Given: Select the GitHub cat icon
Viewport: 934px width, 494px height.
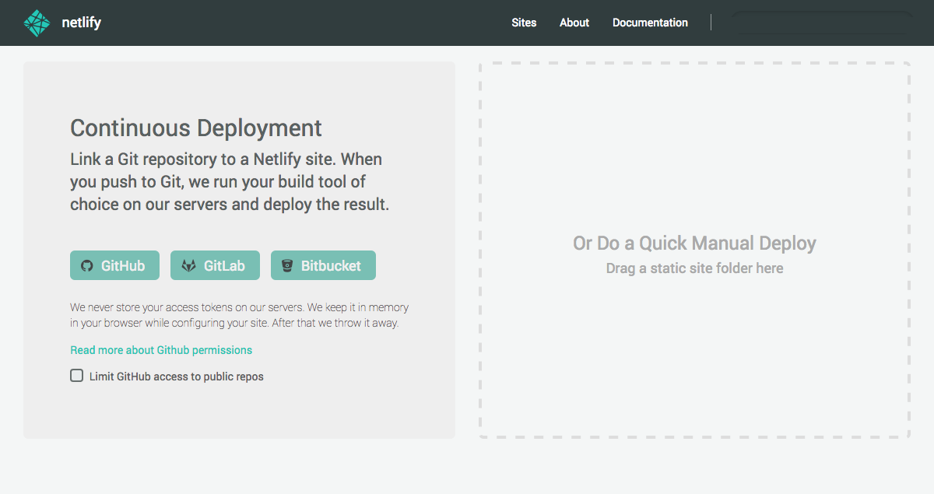Looking at the screenshot, I should click(x=86, y=265).
